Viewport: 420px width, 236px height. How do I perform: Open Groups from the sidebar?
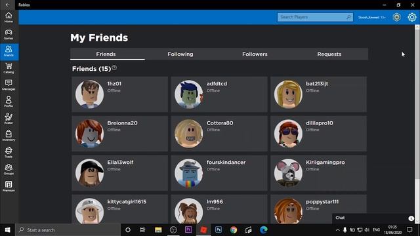pos(9,169)
